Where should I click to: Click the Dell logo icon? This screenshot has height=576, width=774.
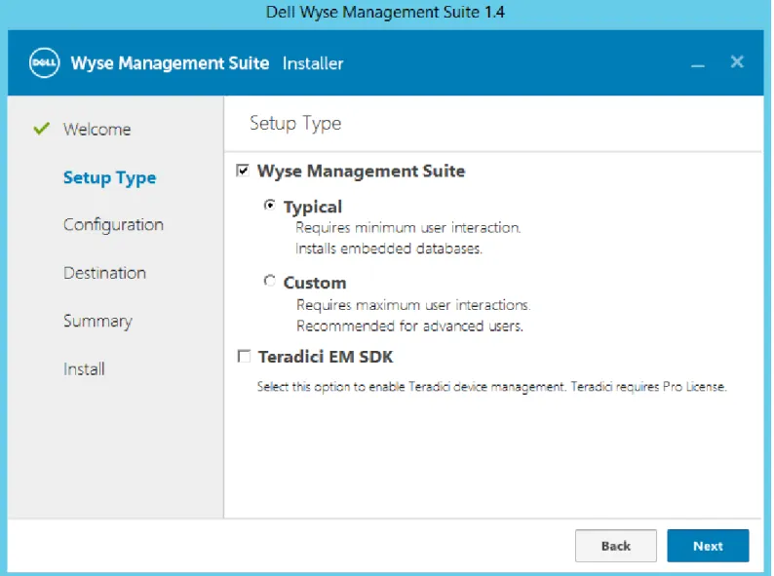point(45,62)
